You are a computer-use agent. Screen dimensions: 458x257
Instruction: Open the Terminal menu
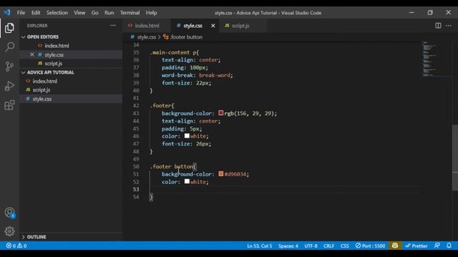pos(130,13)
